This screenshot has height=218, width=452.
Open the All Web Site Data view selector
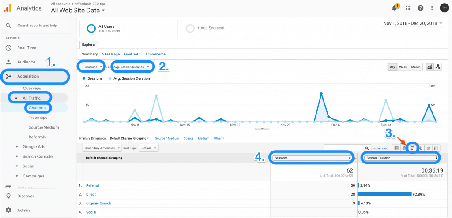click(x=78, y=11)
